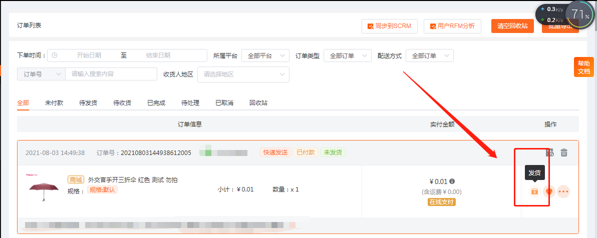Click the network speed monitor widget

552,14
